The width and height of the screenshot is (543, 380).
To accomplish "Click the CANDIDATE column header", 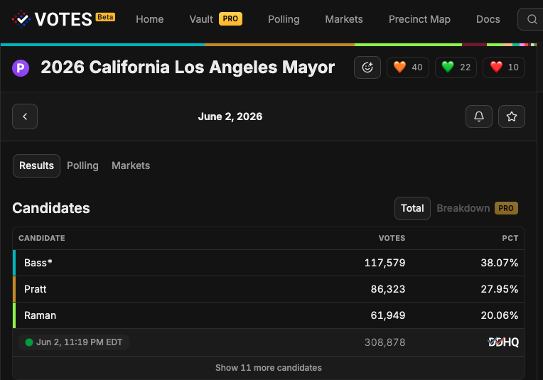I will pyautogui.click(x=41, y=238).
